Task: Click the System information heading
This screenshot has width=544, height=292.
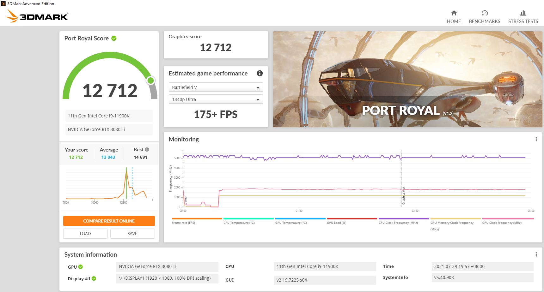Action: pos(90,254)
